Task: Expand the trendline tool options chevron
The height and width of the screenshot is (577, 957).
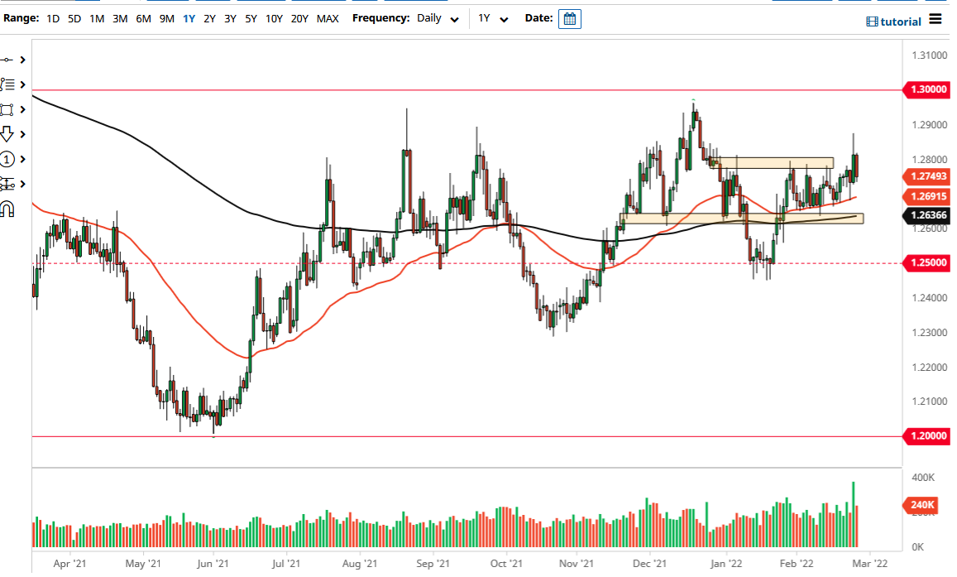Action: tap(23, 60)
